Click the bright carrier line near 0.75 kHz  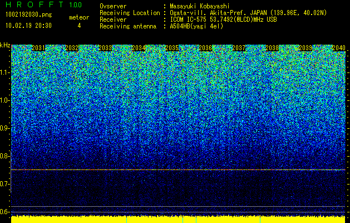coord(178,170)
